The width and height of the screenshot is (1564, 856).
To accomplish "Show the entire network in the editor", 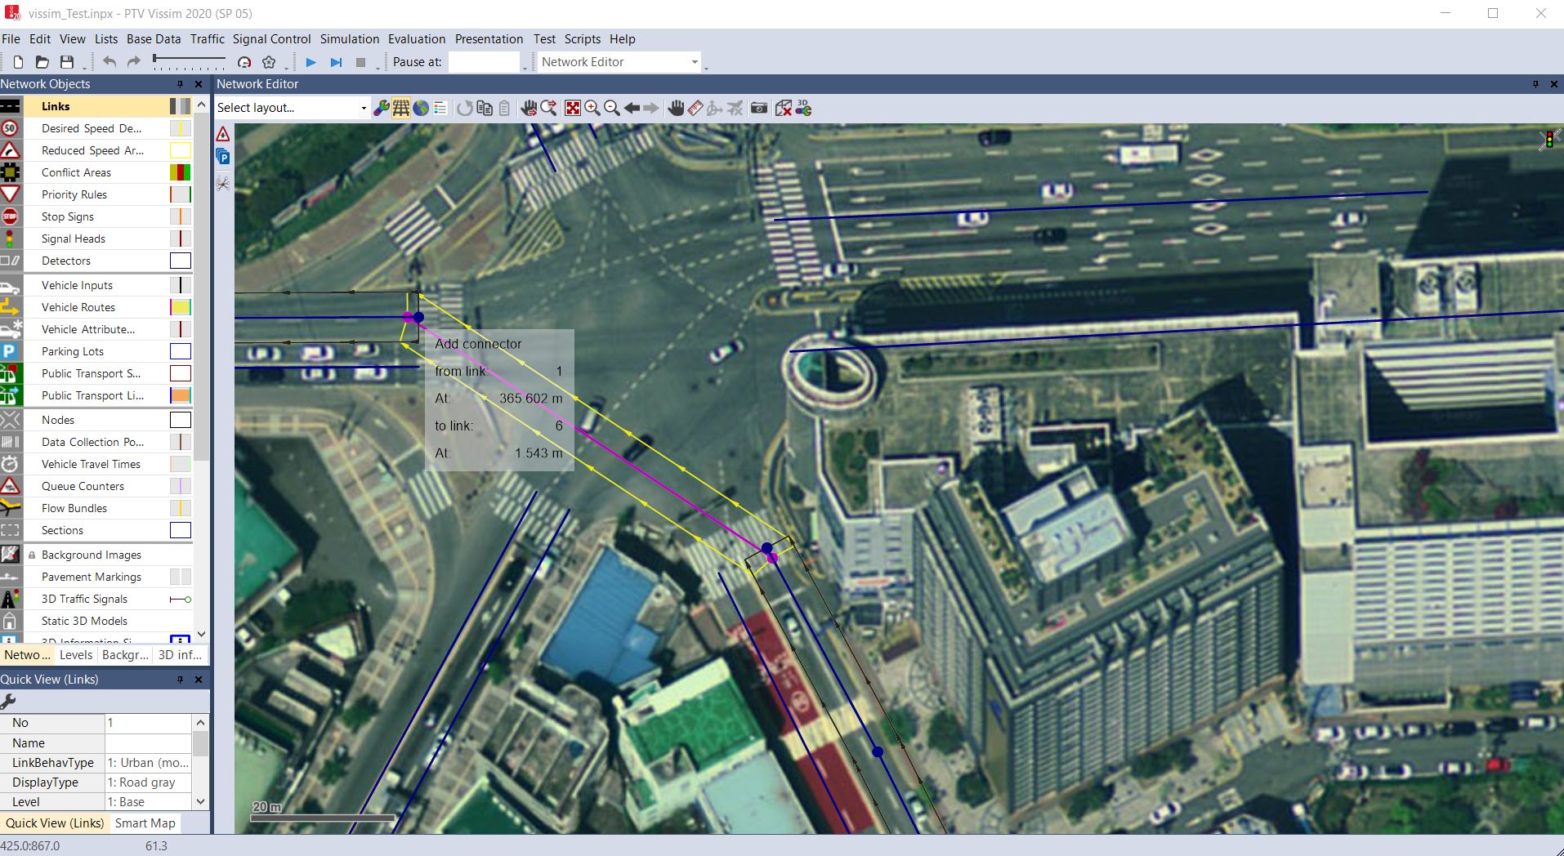I will [x=573, y=108].
